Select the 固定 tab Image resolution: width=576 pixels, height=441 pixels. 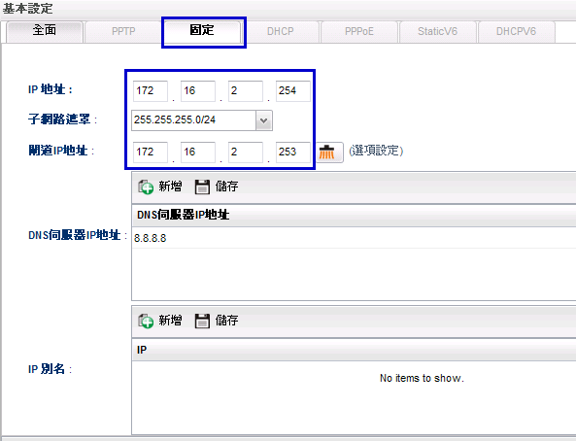[x=202, y=32]
